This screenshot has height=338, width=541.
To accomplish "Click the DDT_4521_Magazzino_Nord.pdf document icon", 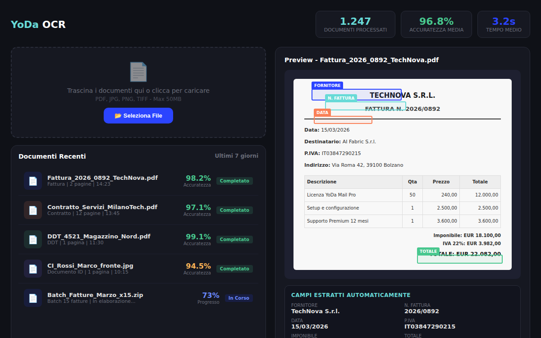I will coord(33,239).
